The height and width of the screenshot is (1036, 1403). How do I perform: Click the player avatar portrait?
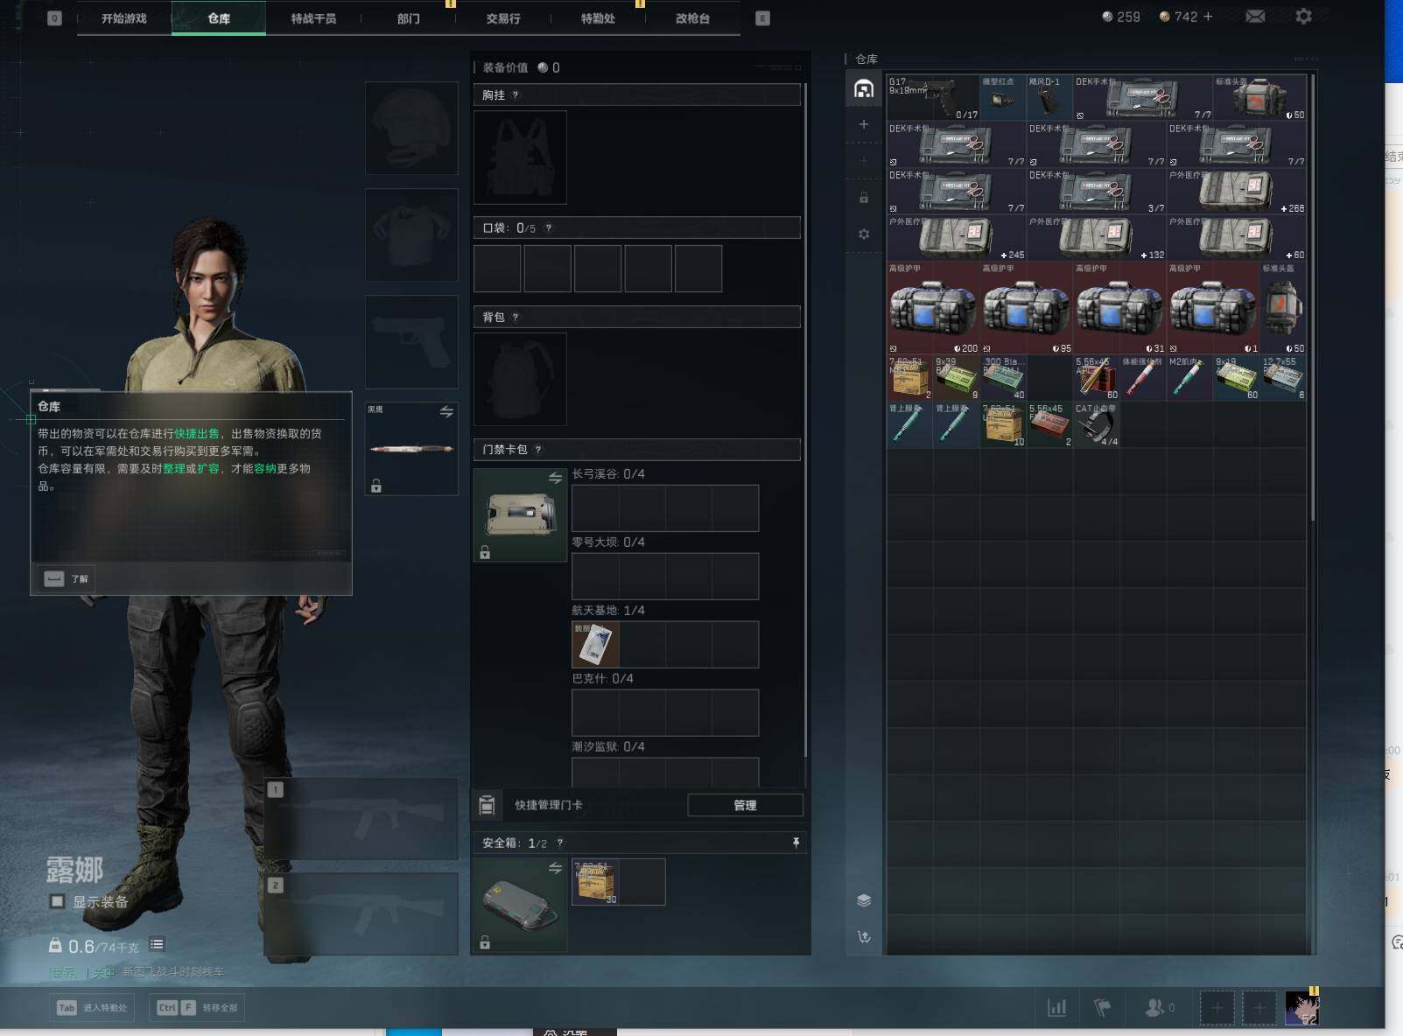coord(1301,1008)
